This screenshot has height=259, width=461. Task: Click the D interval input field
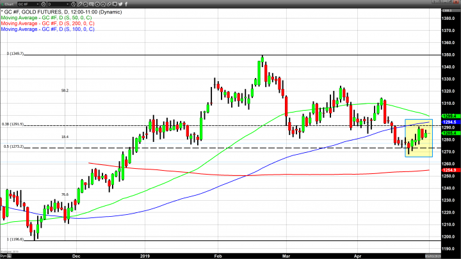coord(56,4)
